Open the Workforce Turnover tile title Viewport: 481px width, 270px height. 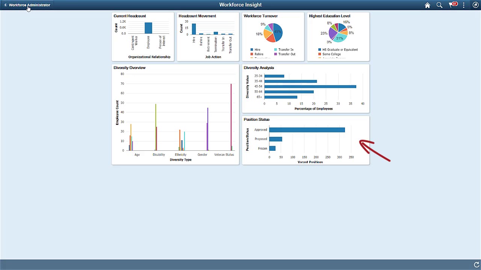click(260, 16)
